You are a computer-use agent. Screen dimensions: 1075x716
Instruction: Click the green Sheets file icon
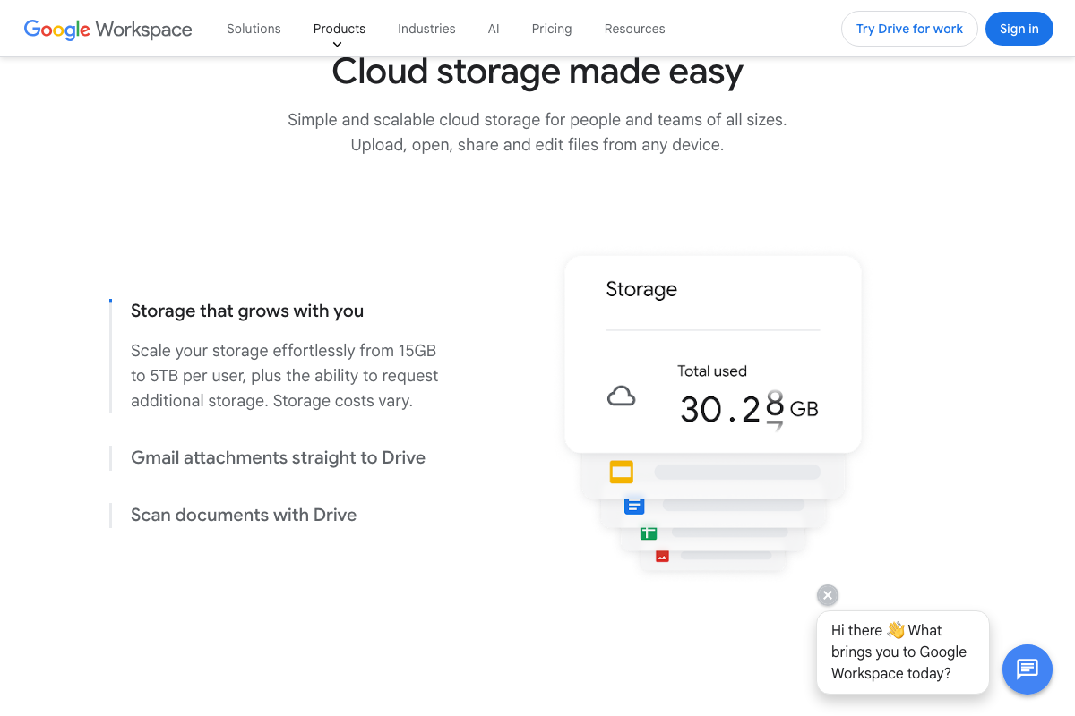(x=649, y=533)
